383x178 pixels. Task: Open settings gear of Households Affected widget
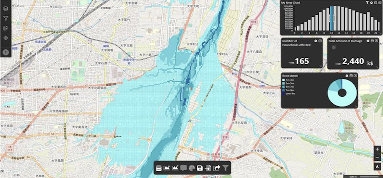[x=316, y=41]
